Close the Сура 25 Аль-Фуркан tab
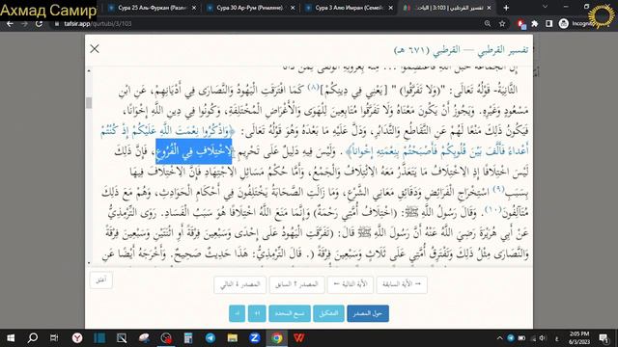 click(x=194, y=8)
